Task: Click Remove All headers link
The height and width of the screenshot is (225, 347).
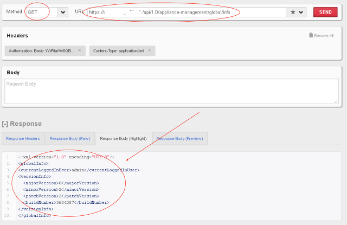Action: pyautogui.click(x=324, y=35)
